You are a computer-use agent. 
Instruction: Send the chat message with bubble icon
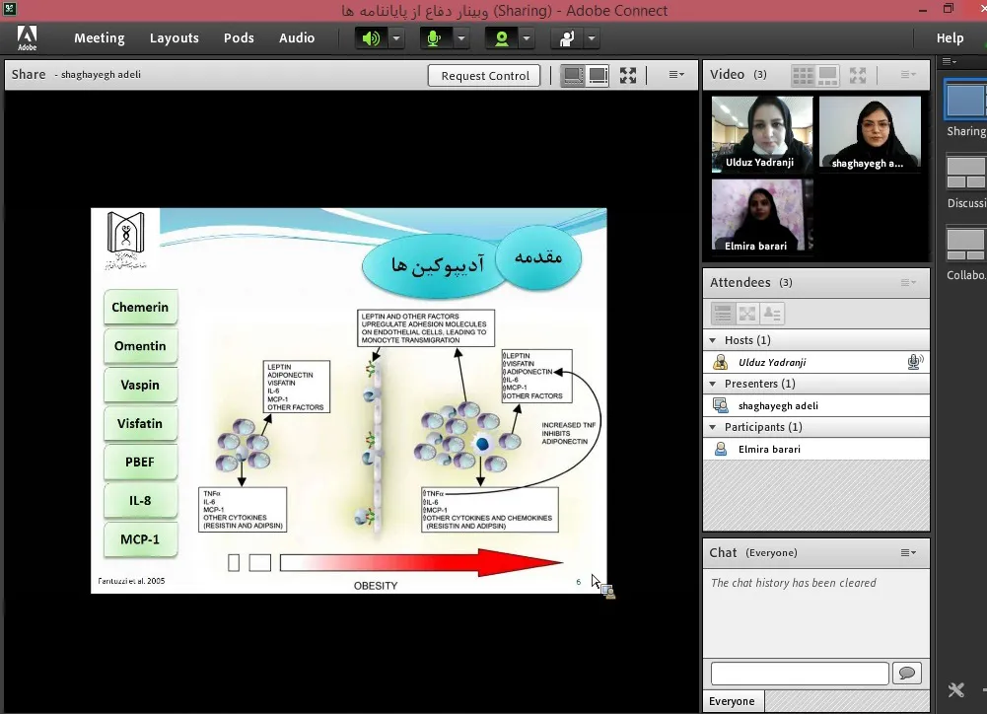(x=906, y=674)
